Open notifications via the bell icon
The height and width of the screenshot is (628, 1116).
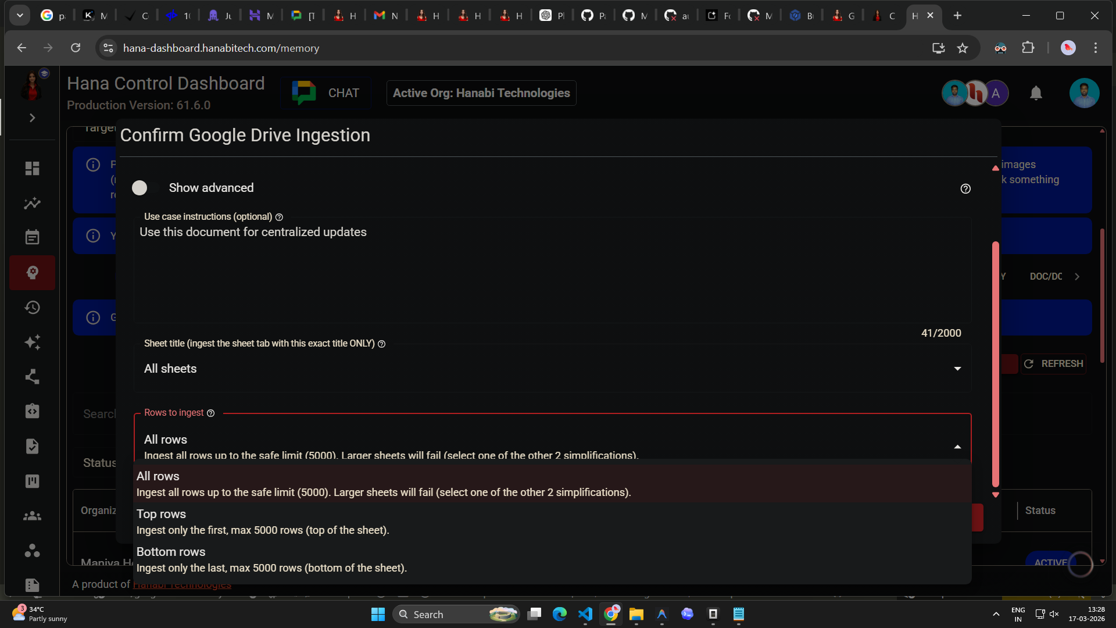click(1036, 93)
